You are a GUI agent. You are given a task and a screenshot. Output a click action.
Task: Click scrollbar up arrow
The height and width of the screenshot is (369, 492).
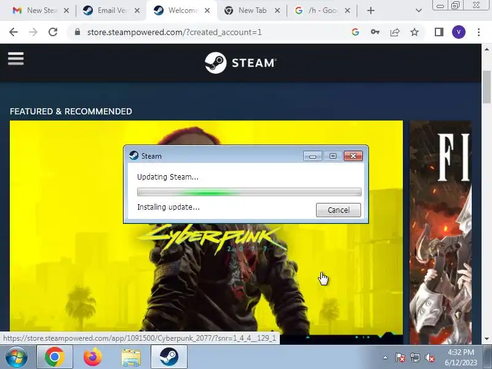(486, 49)
